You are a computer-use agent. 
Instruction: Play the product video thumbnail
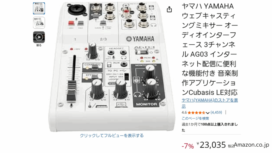coord(39,37)
